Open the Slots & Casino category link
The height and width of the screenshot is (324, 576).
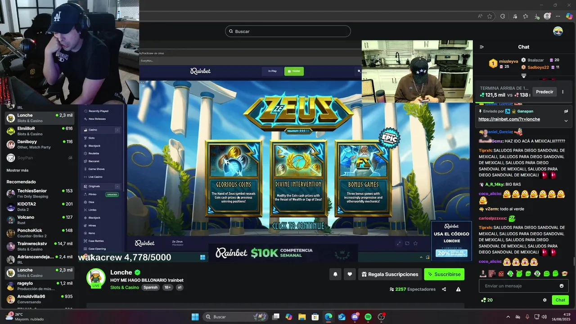coord(124,288)
